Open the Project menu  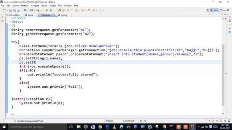[x=53, y=5]
